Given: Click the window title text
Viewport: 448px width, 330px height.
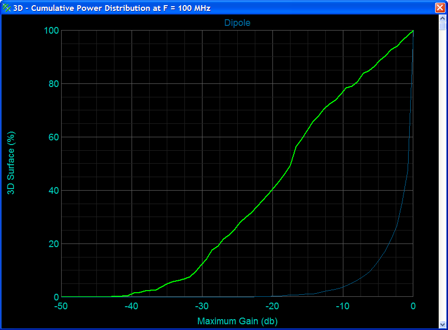Looking at the screenshot, I should [x=112, y=8].
